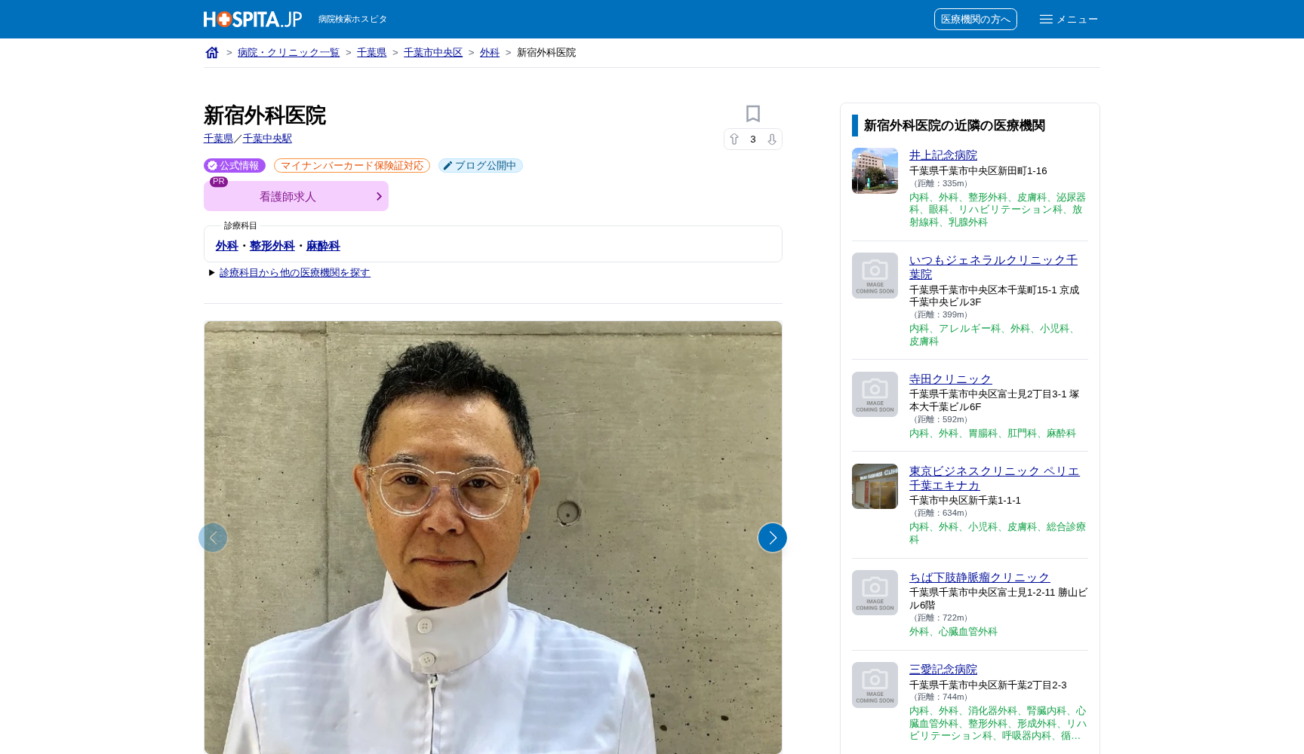Select 整形外科 department link
The width and height of the screenshot is (1304, 754).
click(272, 246)
